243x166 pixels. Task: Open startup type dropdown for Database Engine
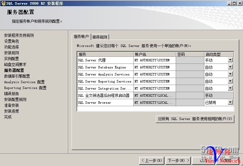230,67
